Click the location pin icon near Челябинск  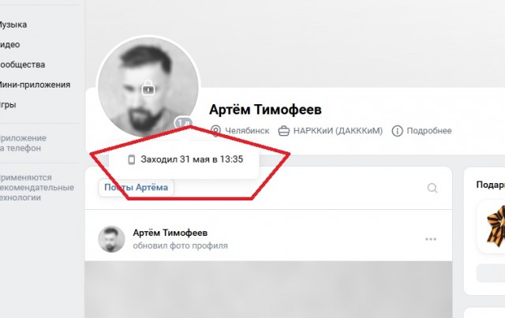(215, 131)
